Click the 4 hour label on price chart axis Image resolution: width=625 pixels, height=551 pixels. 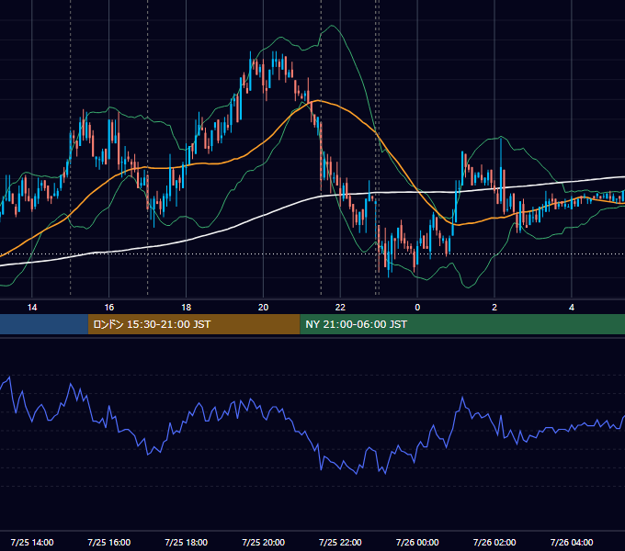point(572,308)
